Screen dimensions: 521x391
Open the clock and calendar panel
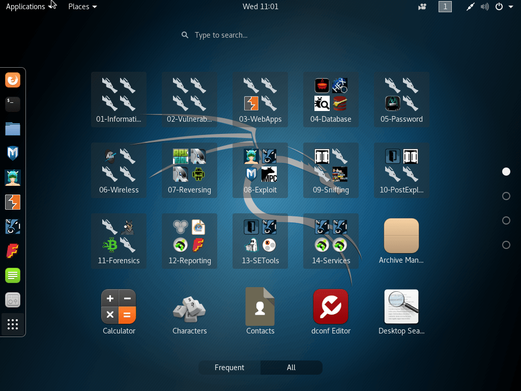[x=260, y=6]
